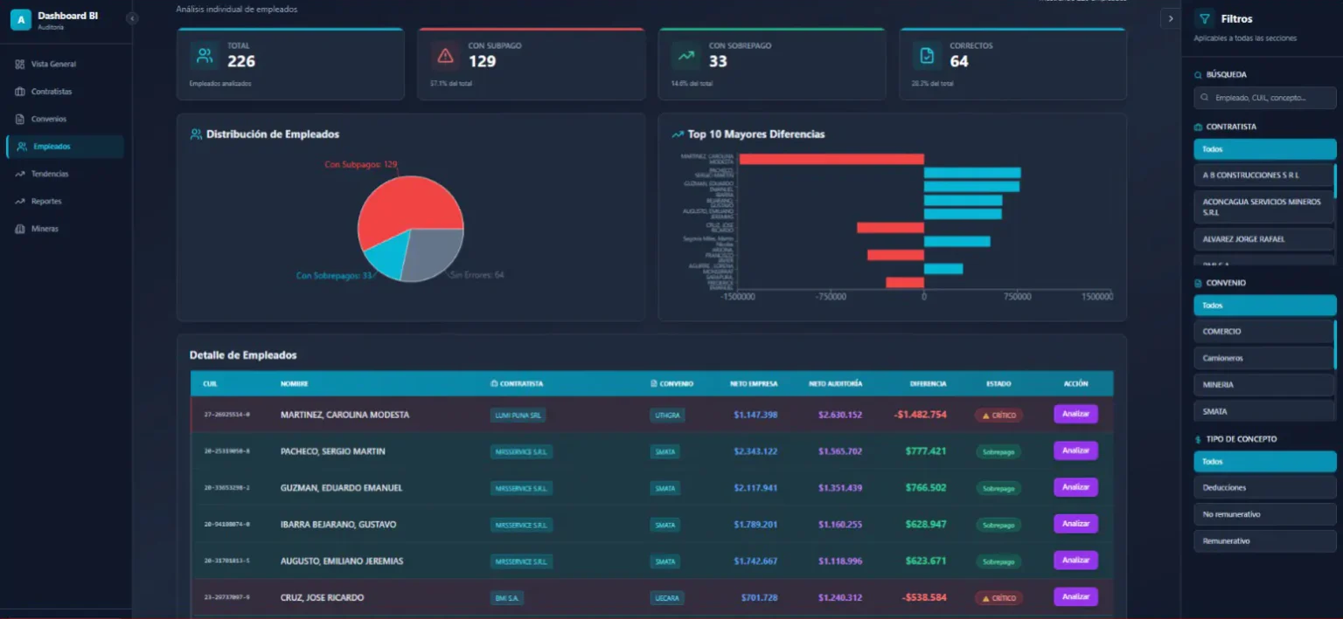
Task: Click the Con Subpago warning icon
Action: click(445, 56)
